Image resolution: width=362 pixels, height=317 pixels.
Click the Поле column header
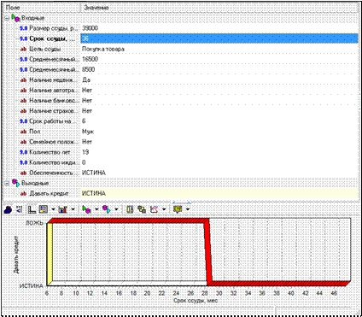click(x=42, y=8)
